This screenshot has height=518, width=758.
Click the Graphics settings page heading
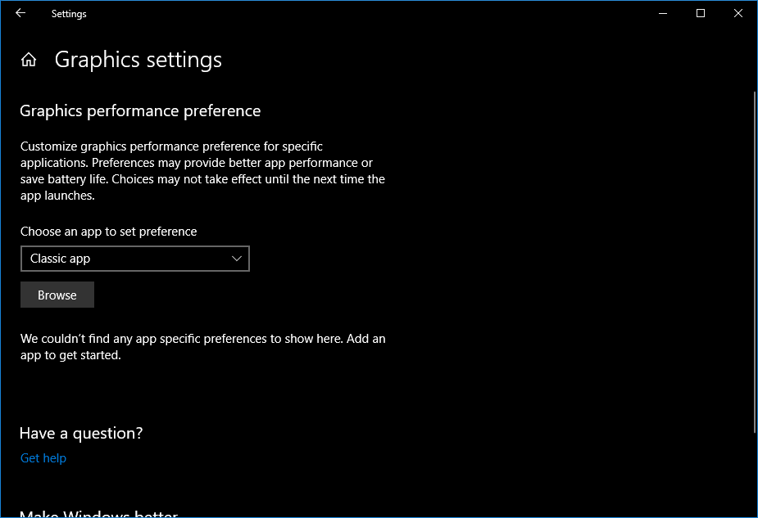138,61
